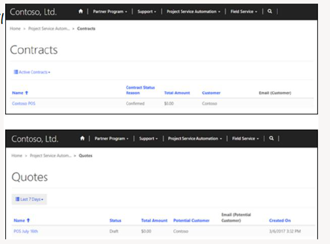Click Contoso customer cell in contracts table
This screenshot has height=244, width=330.
coord(210,103)
